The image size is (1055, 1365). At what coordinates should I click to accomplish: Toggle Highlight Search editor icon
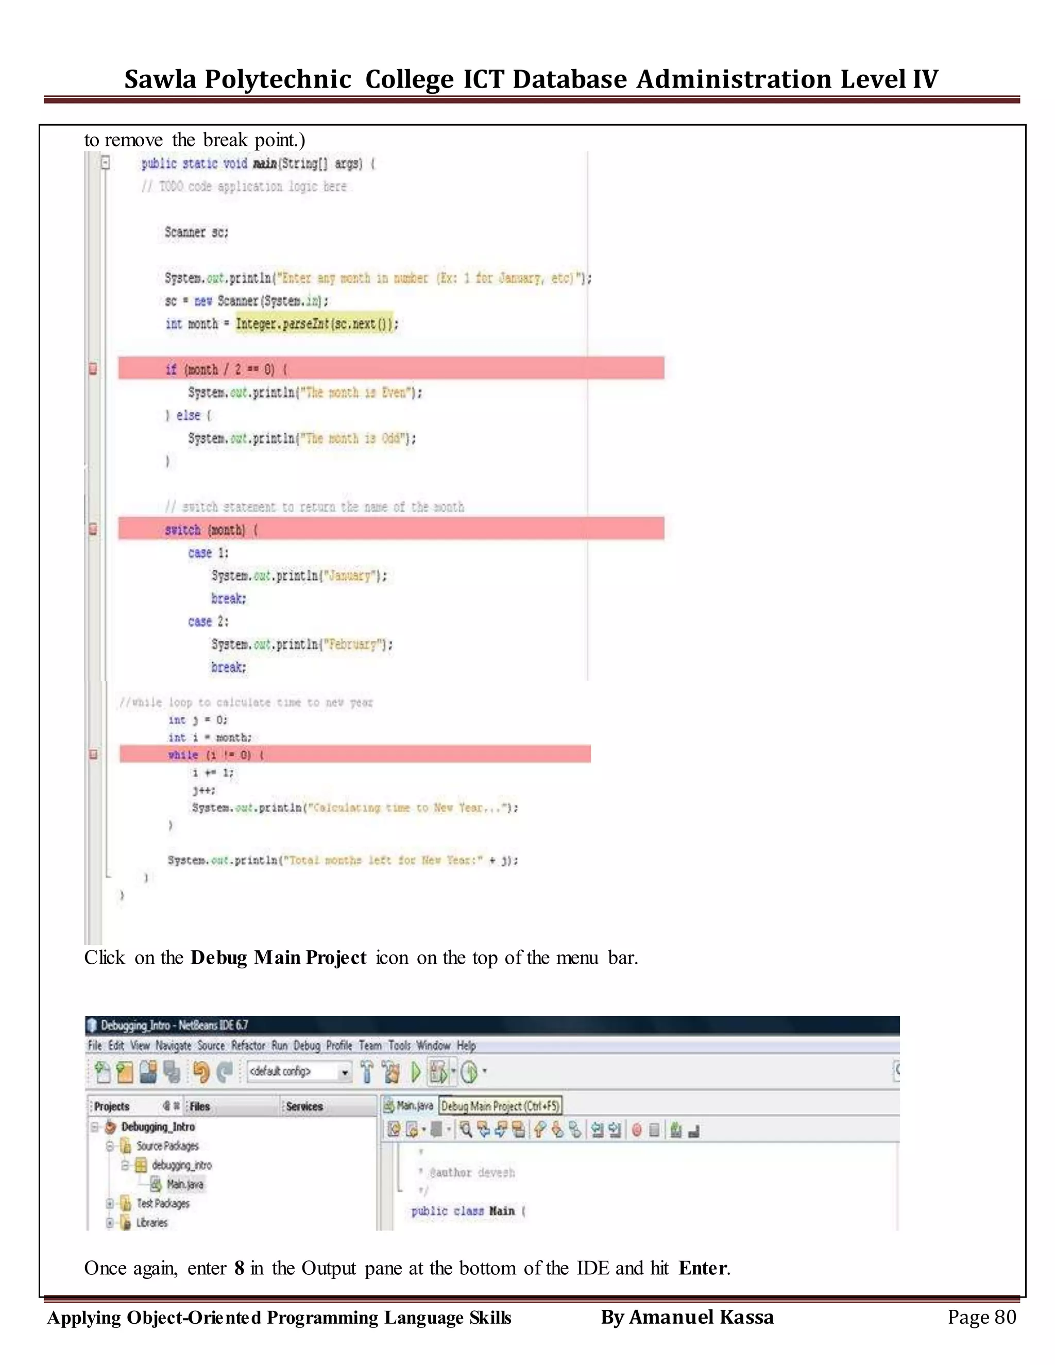[x=519, y=1130]
